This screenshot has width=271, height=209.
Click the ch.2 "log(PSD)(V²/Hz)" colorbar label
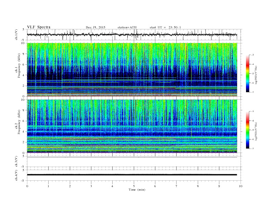(x=256, y=131)
